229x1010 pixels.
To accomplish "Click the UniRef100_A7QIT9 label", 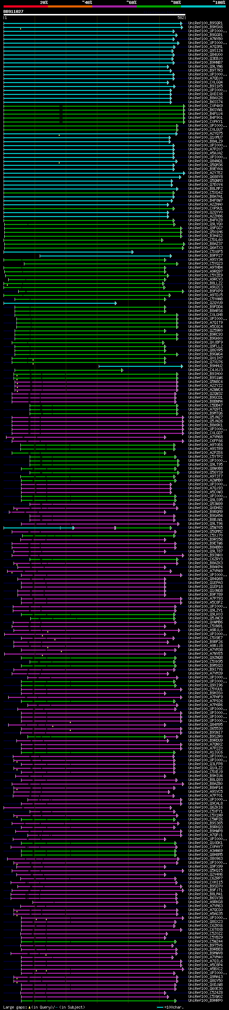I will [x=205, y=323].
